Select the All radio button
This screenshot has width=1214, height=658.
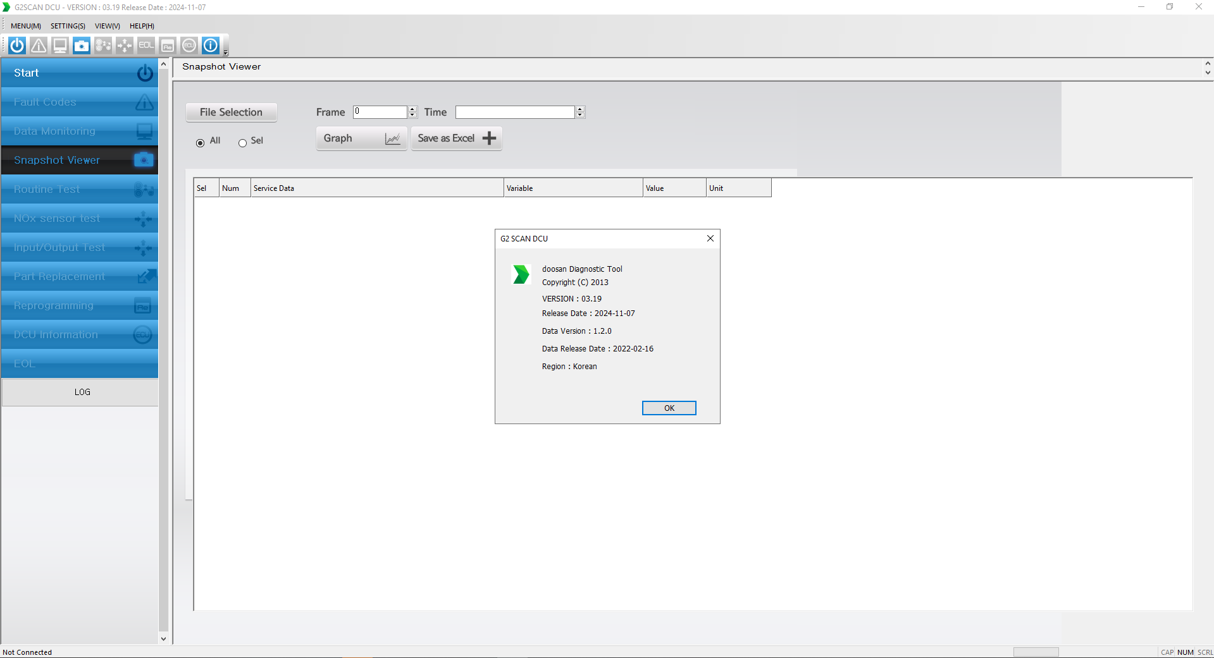[200, 143]
